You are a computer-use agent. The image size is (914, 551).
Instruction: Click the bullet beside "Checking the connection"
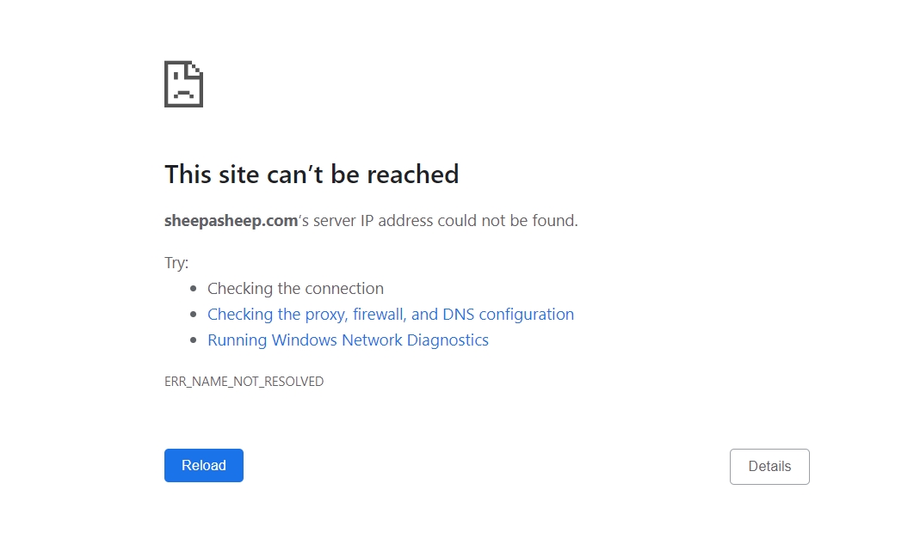pos(194,290)
